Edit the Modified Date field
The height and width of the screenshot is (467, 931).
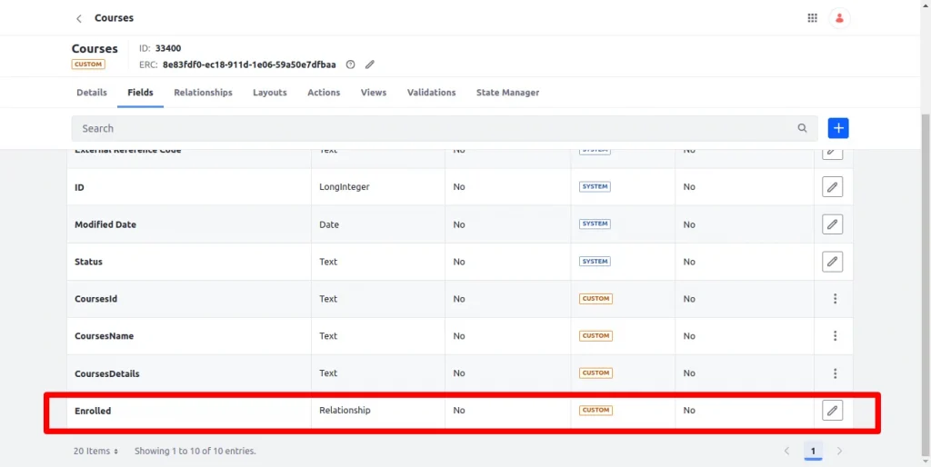(832, 224)
